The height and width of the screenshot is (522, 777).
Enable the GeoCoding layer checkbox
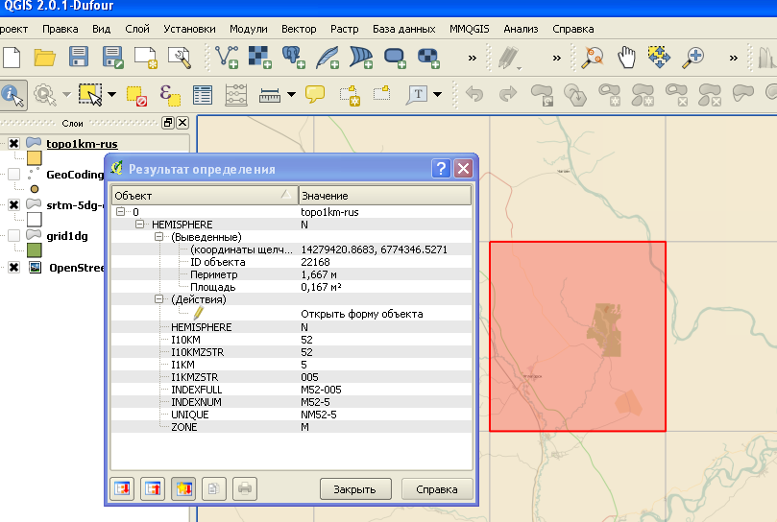click(13, 175)
